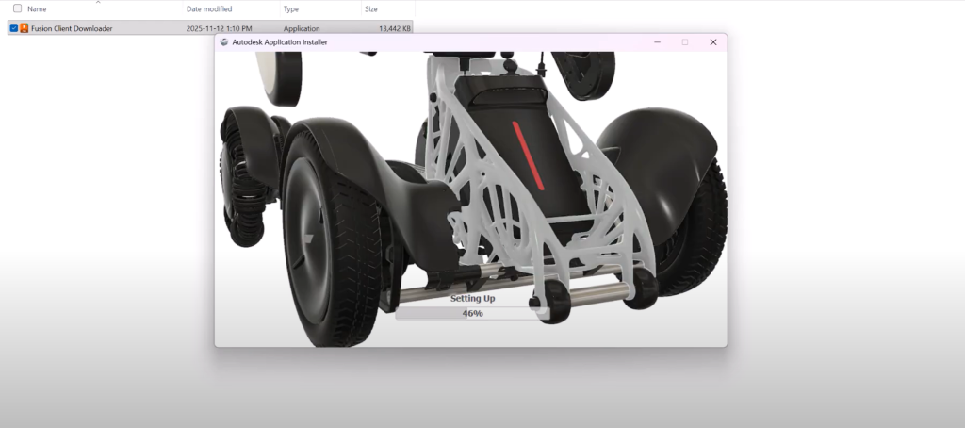This screenshot has height=428, width=965.
Task: Click the 46% setup progress bar
Action: click(471, 313)
